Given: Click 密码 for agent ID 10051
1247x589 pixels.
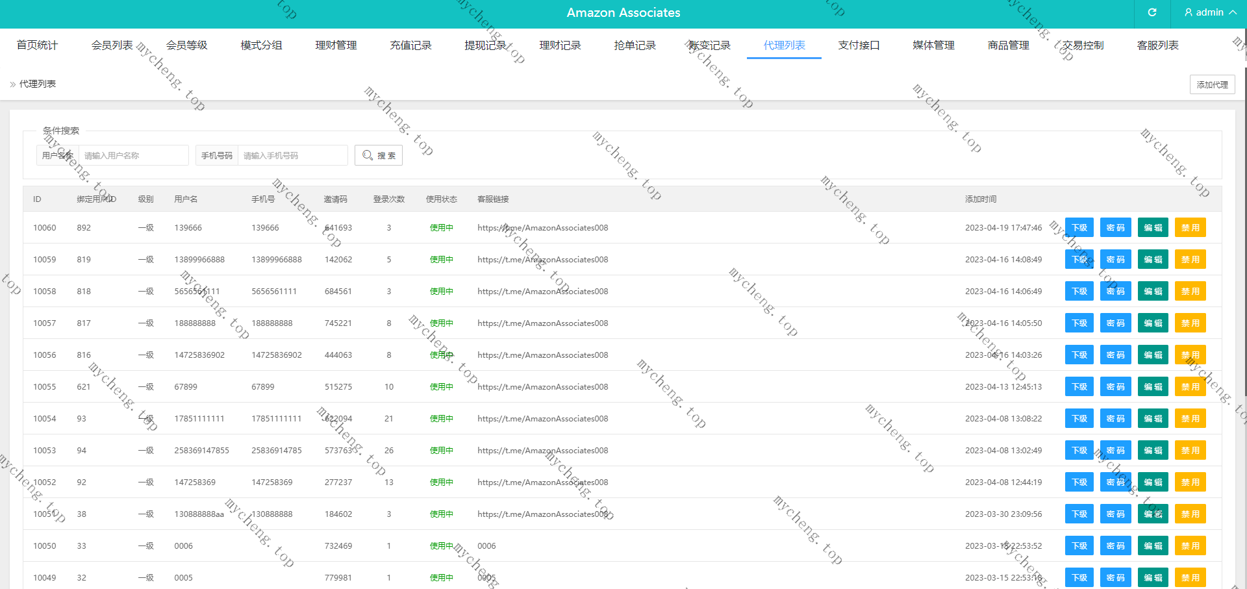Looking at the screenshot, I should point(1116,514).
